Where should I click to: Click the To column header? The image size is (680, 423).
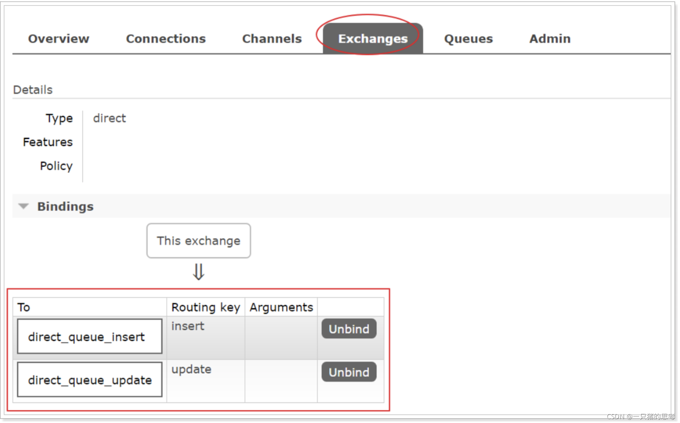[x=24, y=307]
